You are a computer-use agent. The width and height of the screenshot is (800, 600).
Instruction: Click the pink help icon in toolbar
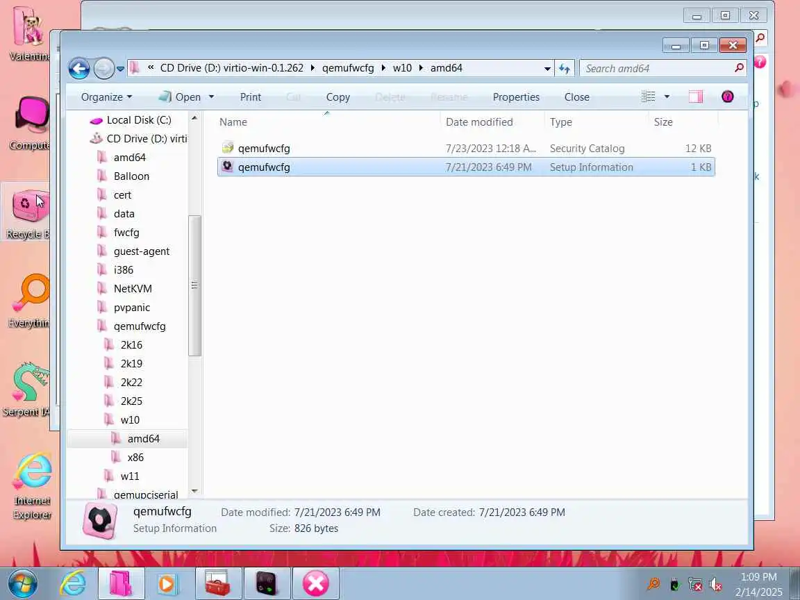click(728, 97)
